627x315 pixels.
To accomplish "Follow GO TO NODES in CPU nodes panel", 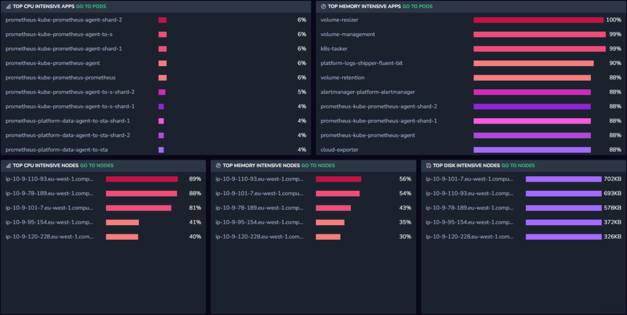I will tap(97, 165).
